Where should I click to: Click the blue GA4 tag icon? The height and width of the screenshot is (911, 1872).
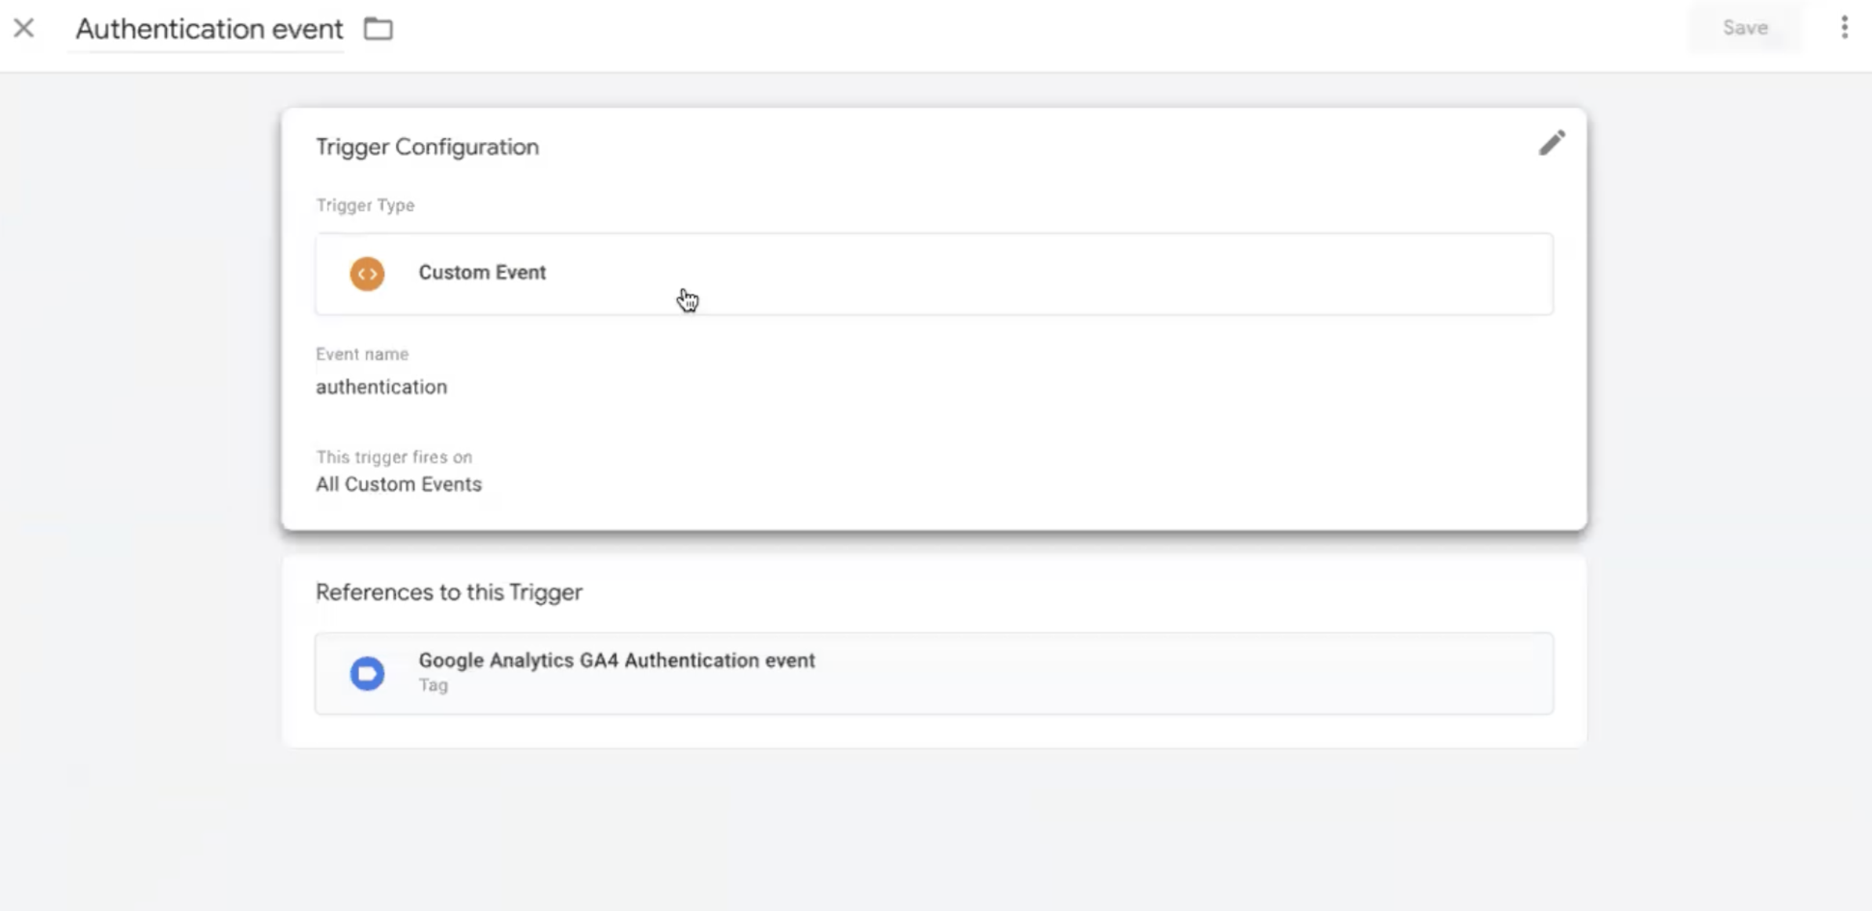[367, 673]
